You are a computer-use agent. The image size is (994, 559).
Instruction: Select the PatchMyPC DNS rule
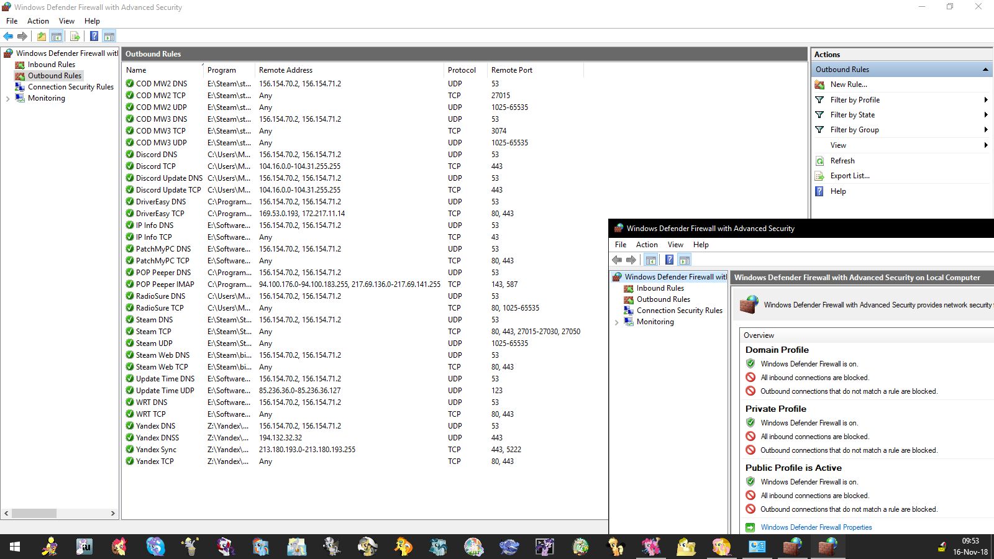tap(354, 249)
